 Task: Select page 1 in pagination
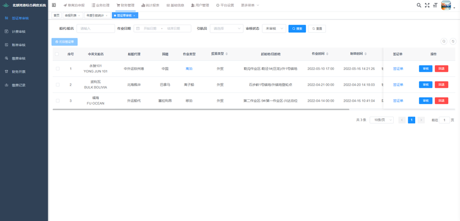click(412, 120)
